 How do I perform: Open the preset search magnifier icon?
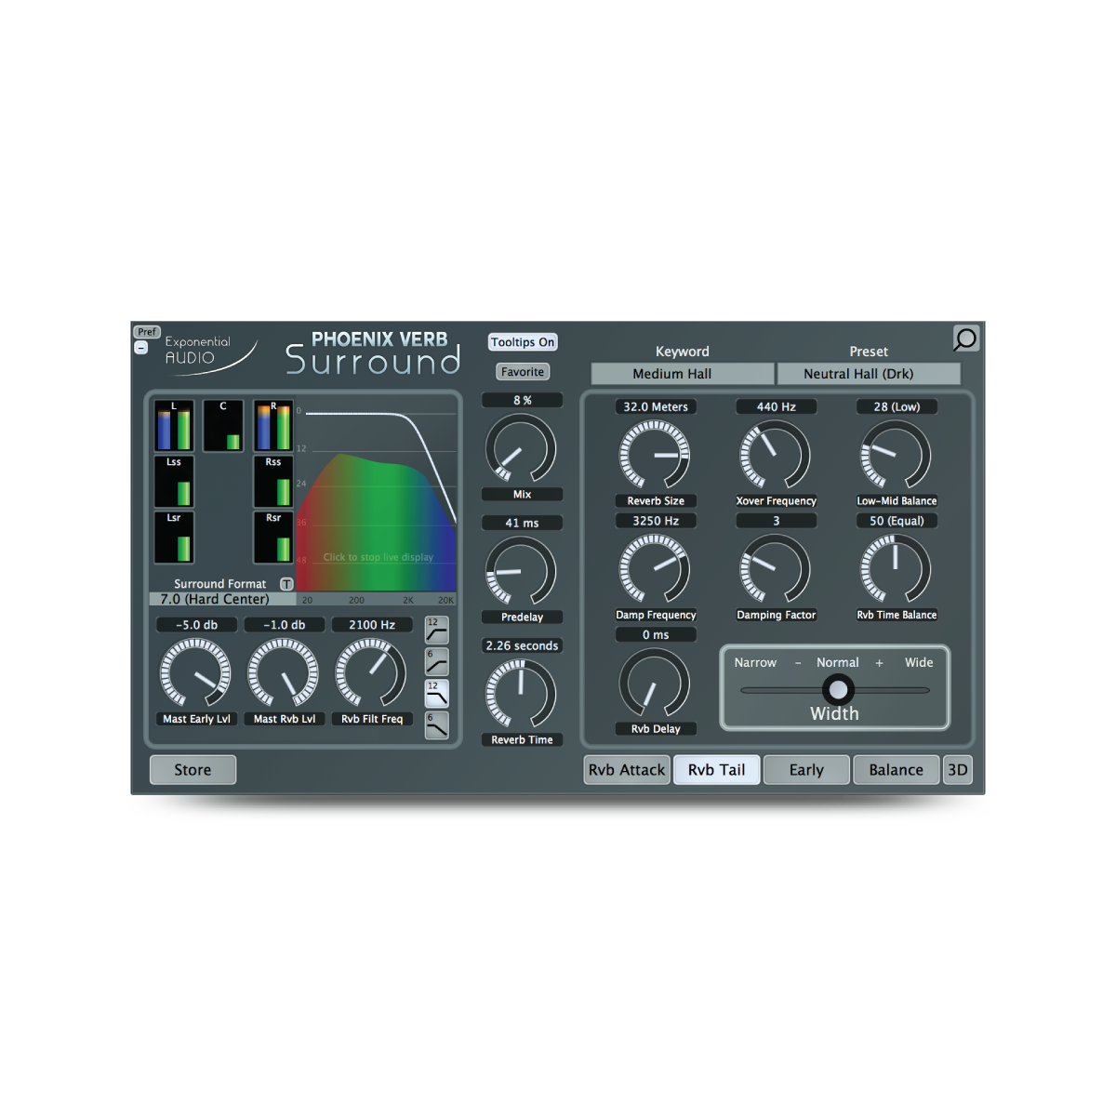(x=965, y=339)
